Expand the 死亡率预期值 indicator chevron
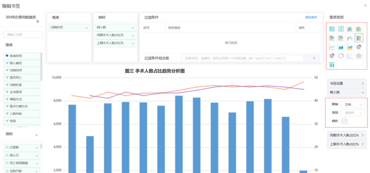Viewport: 370px width, 173px height. tap(37, 163)
